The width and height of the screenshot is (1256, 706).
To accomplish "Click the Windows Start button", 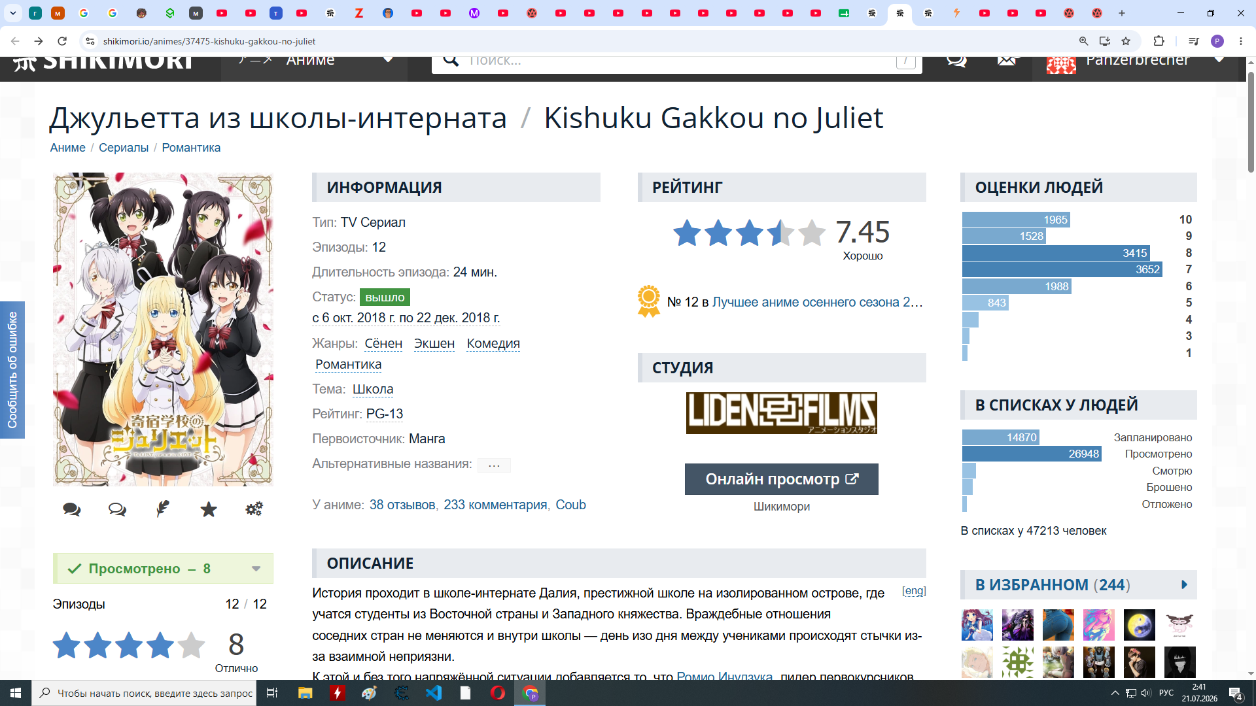I will (16, 693).
